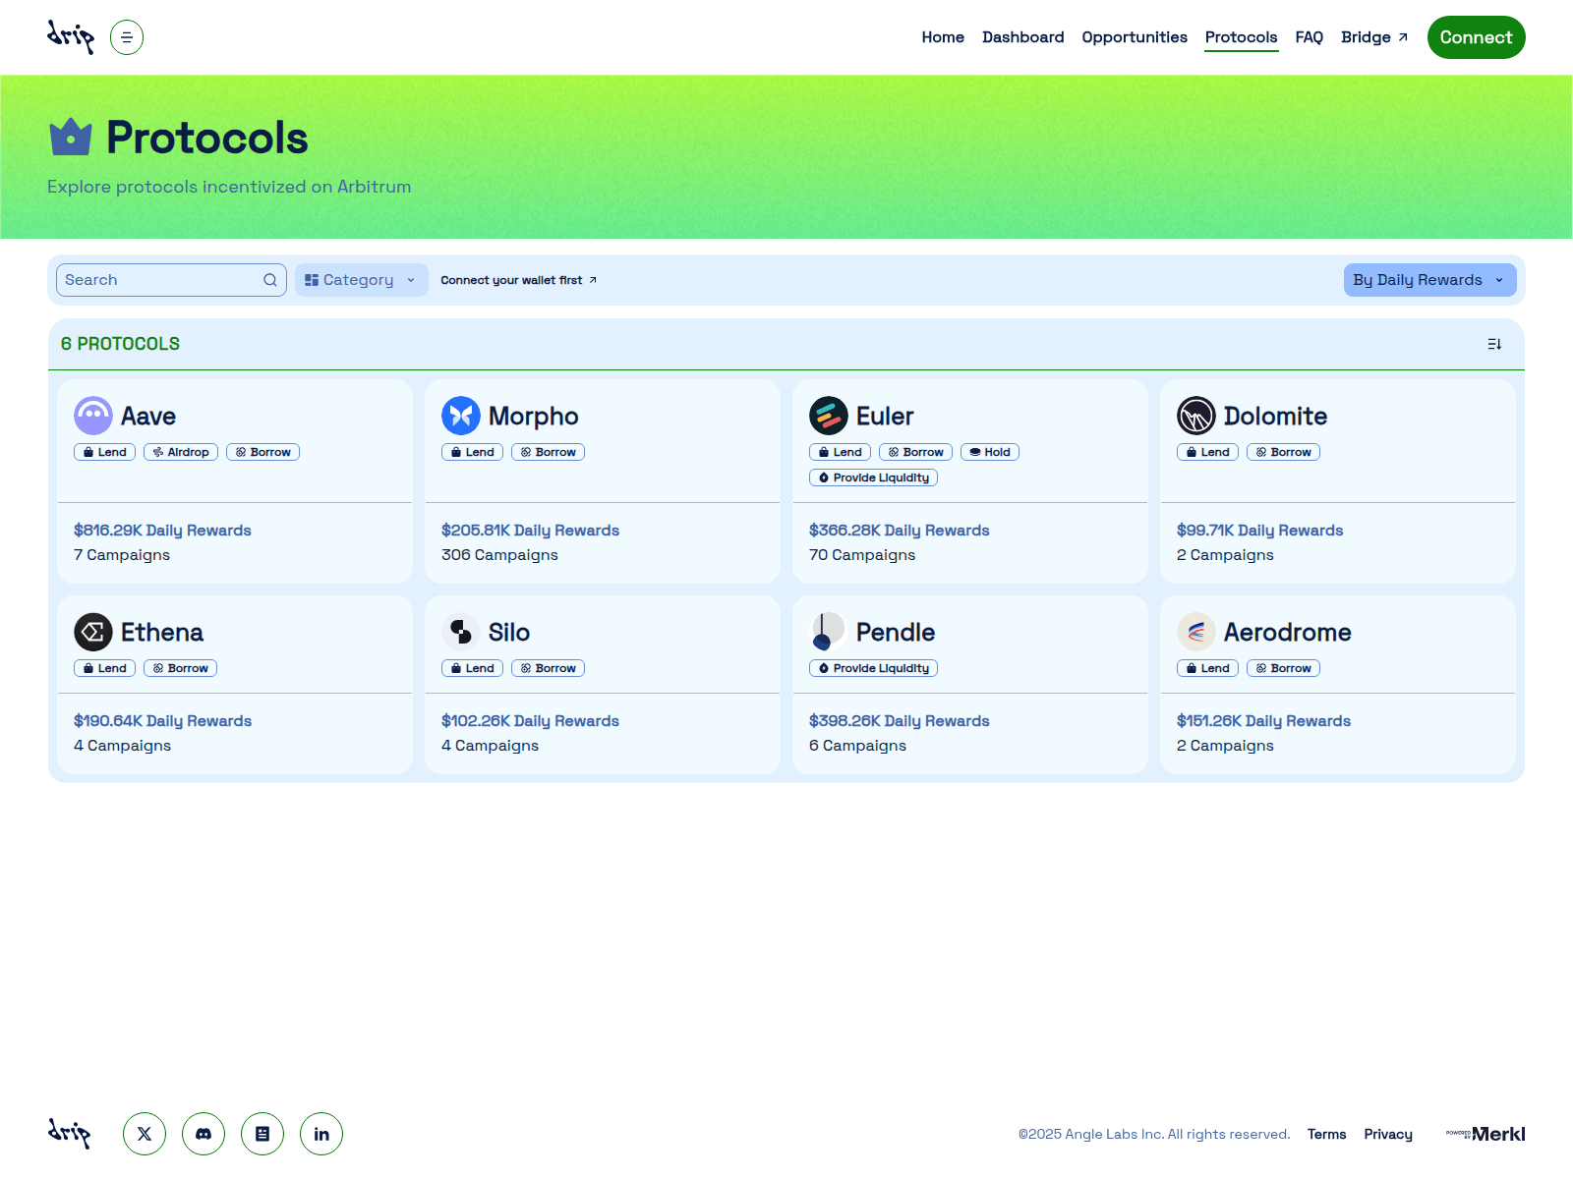
Task: Open the Category dropdown
Action: point(361,280)
